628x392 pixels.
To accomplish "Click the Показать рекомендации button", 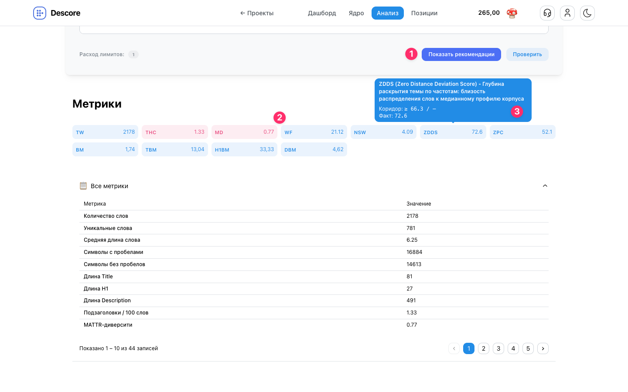I will (x=461, y=54).
